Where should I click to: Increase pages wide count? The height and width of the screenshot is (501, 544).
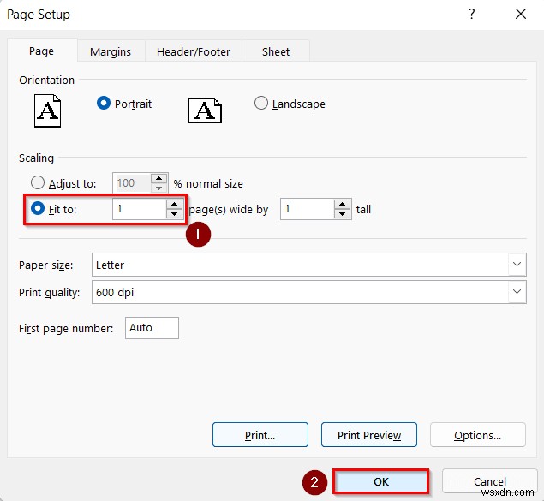174,204
